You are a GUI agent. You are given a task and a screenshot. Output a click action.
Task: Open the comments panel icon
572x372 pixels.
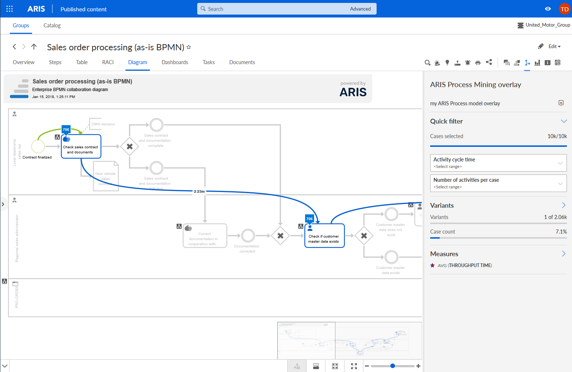pos(507,63)
